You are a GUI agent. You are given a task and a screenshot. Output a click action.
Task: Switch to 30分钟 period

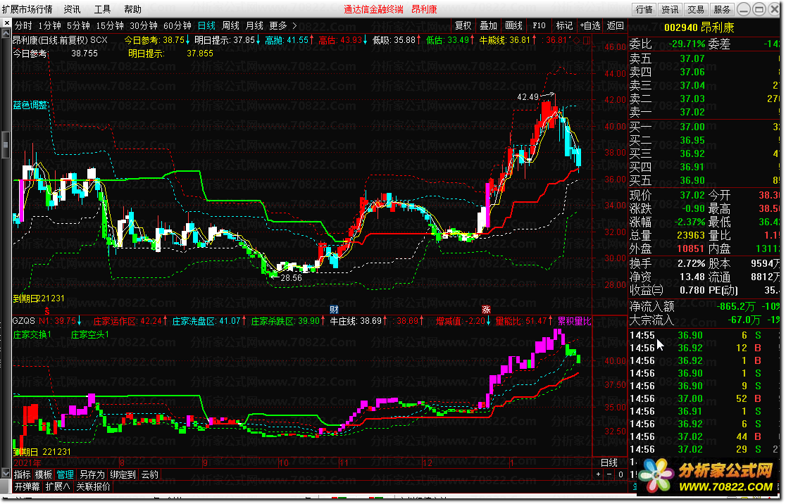click(144, 25)
